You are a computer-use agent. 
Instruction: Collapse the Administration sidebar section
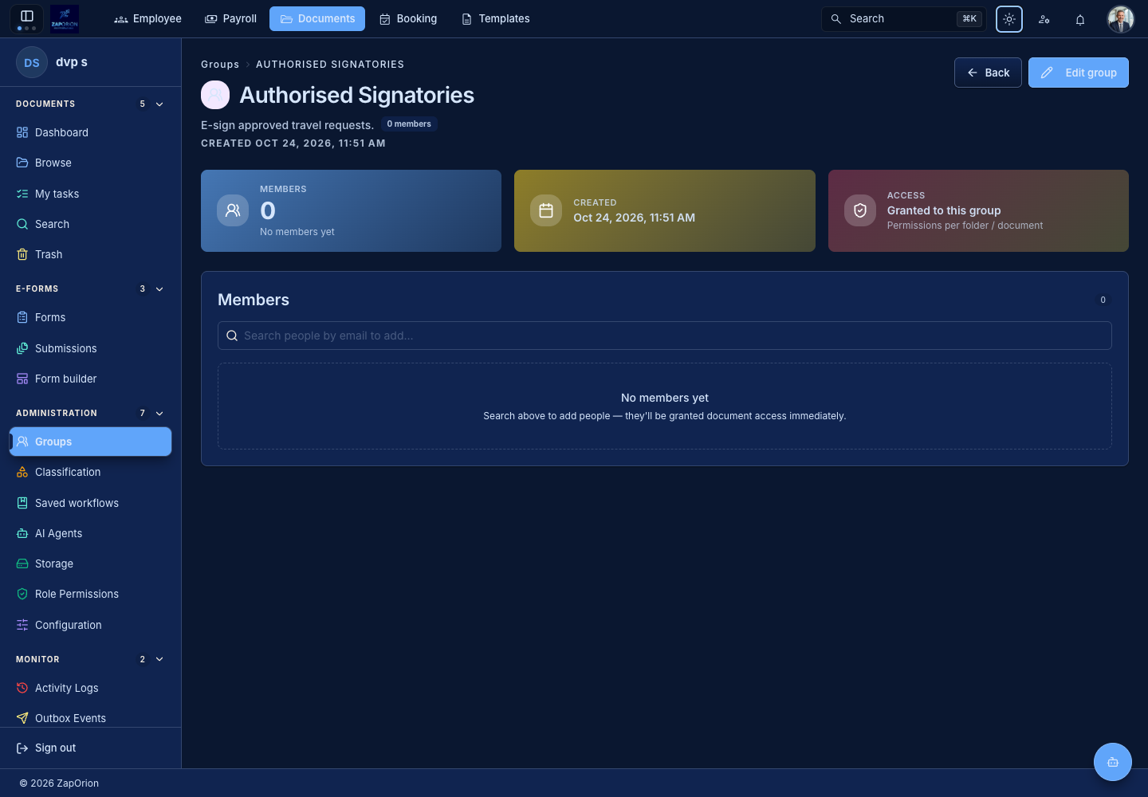coord(159,414)
